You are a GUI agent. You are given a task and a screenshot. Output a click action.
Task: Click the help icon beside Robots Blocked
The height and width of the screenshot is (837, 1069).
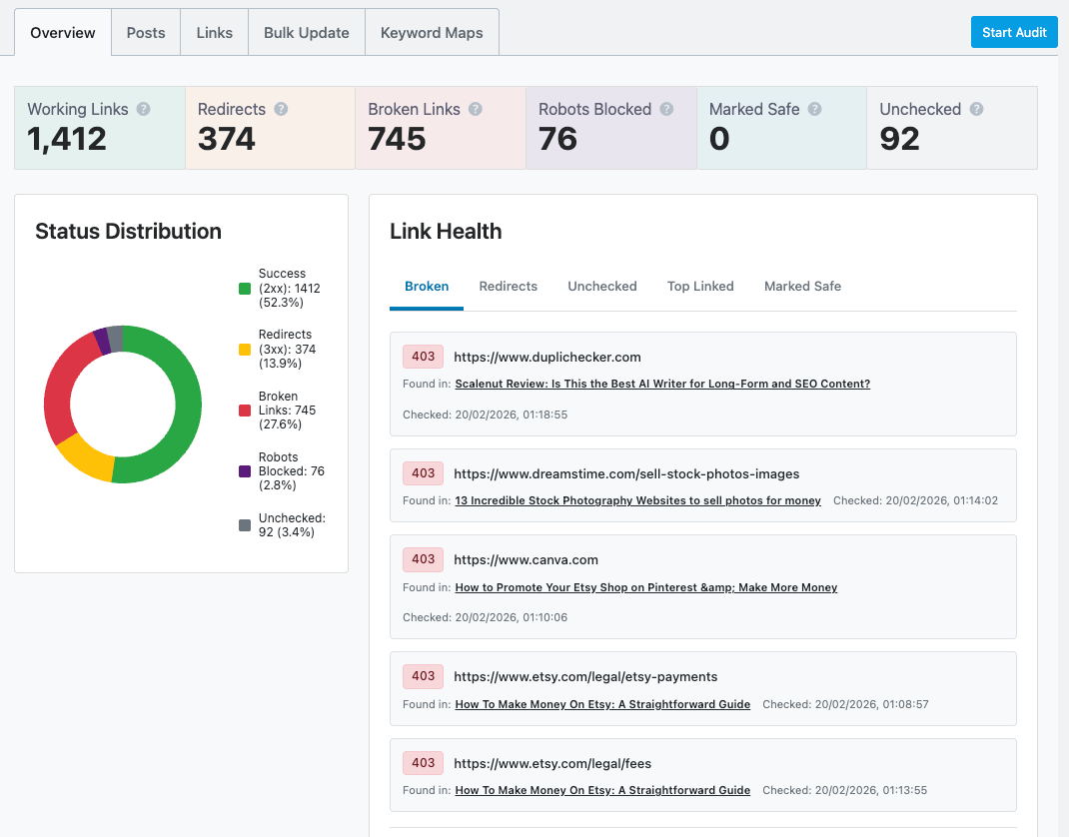click(x=666, y=109)
